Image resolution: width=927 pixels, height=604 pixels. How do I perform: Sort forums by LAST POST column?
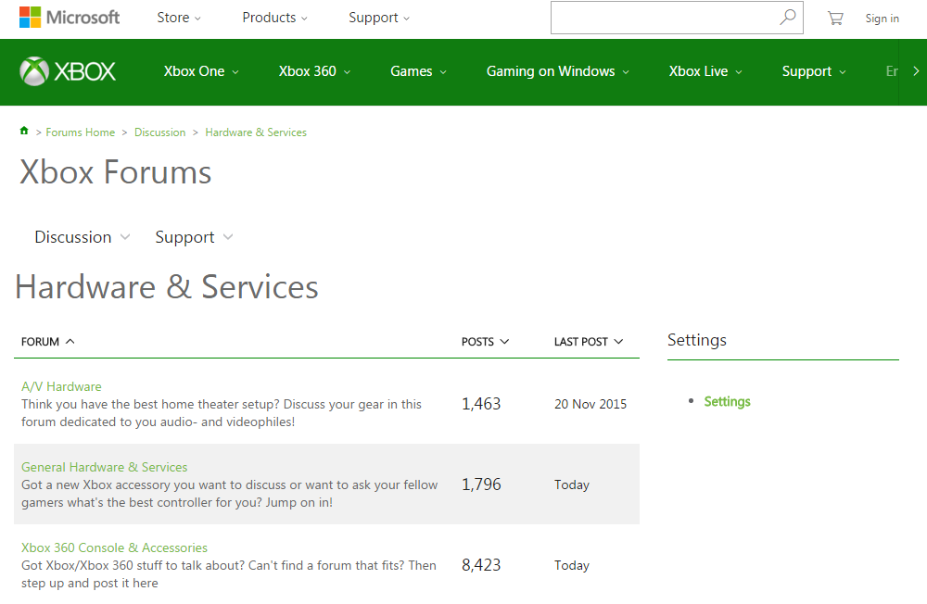pyautogui.click(x=589, y=342)
